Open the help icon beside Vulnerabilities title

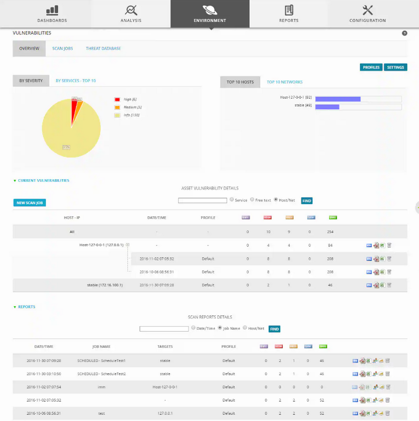click(404, 33)
